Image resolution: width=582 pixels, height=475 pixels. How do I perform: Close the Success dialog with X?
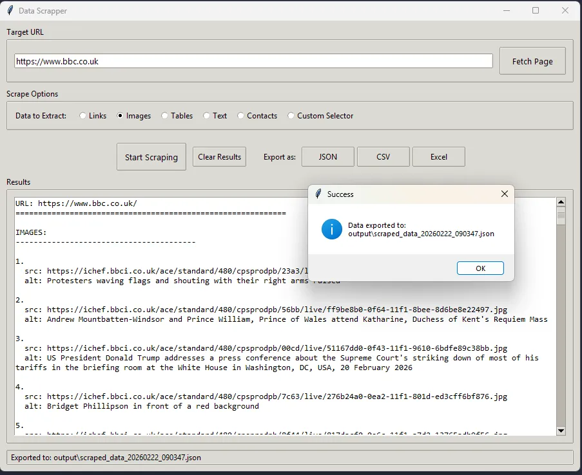[504, 194]
